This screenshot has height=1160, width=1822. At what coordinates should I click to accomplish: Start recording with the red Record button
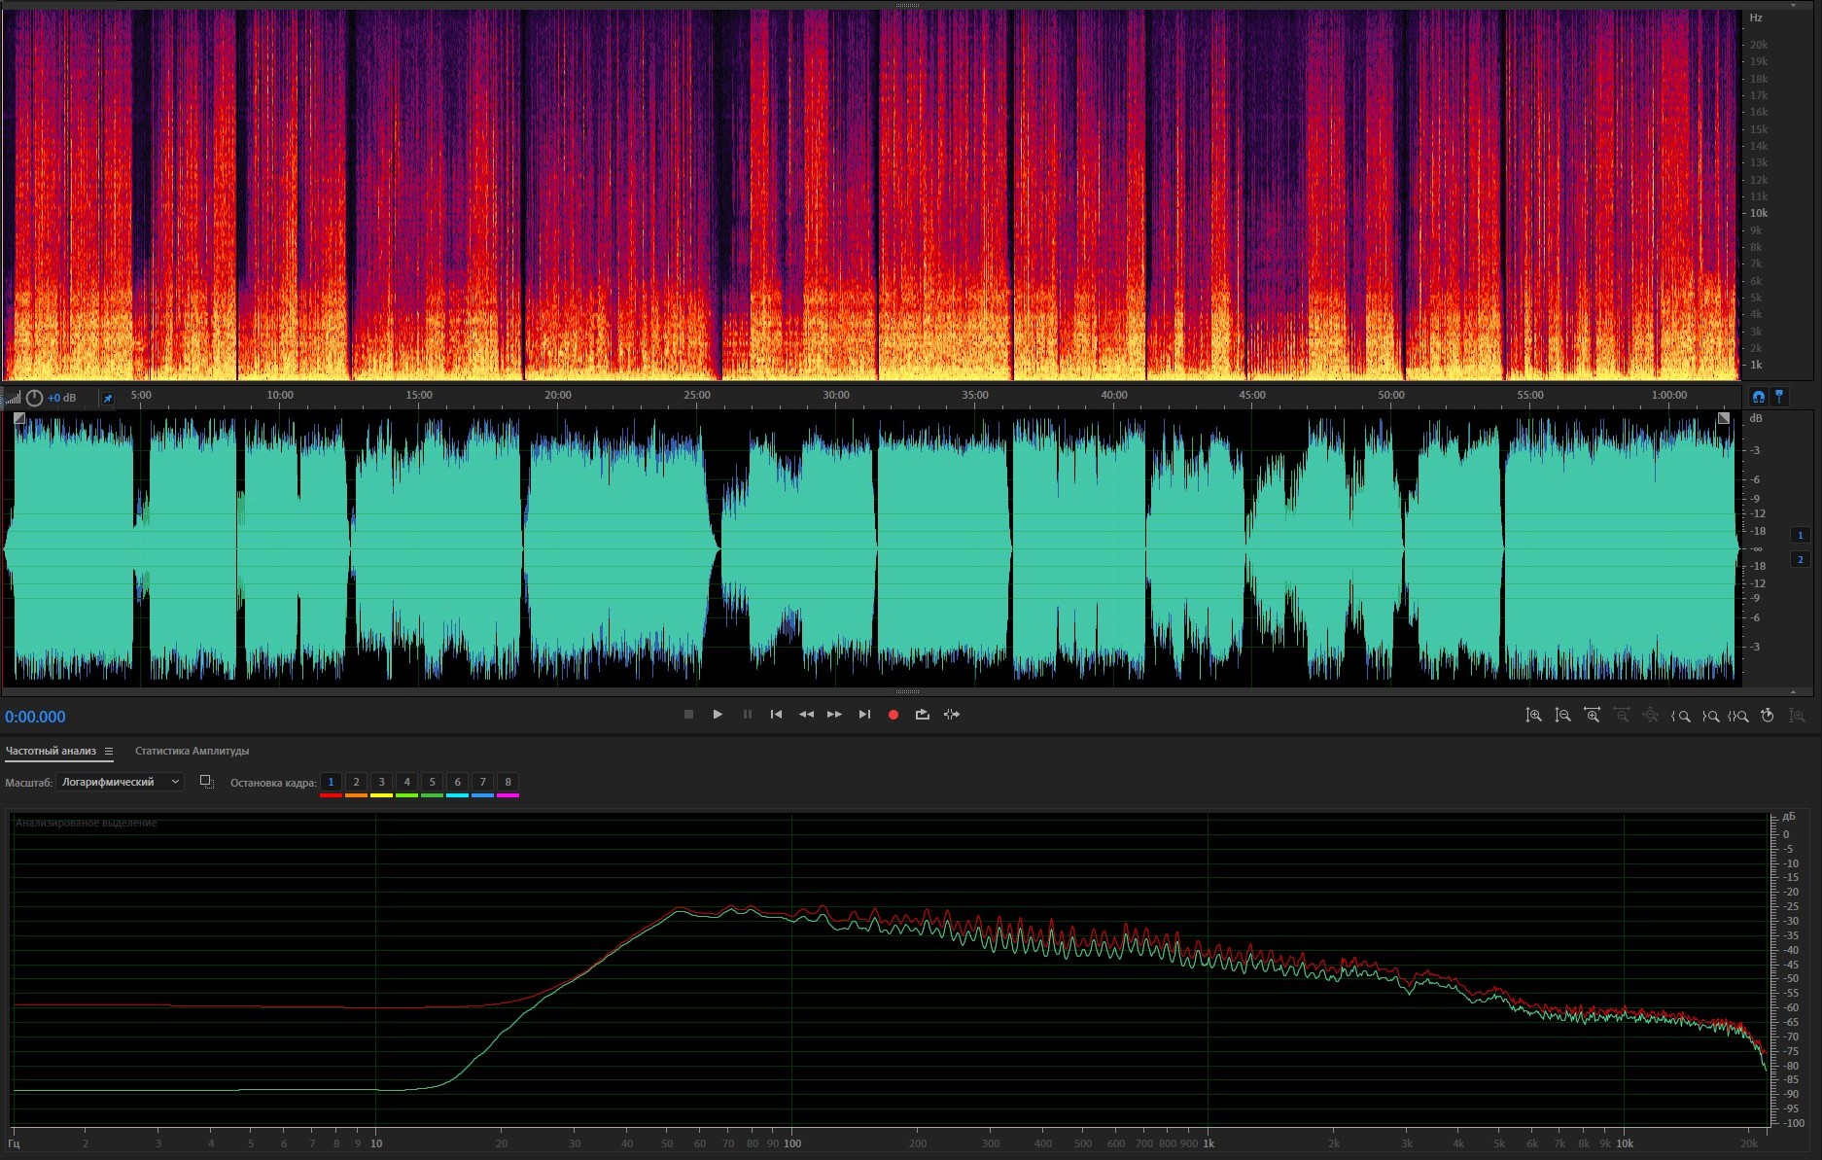893,715
